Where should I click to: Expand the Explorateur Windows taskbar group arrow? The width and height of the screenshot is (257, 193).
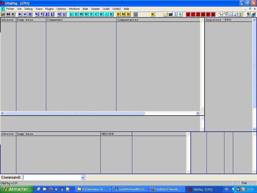[x=110, y=189]
